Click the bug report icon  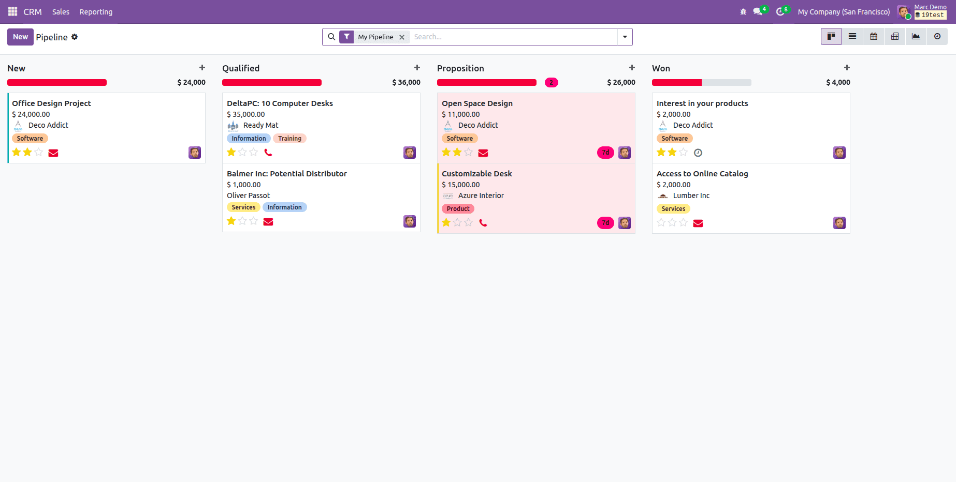[x=743, y=11]
